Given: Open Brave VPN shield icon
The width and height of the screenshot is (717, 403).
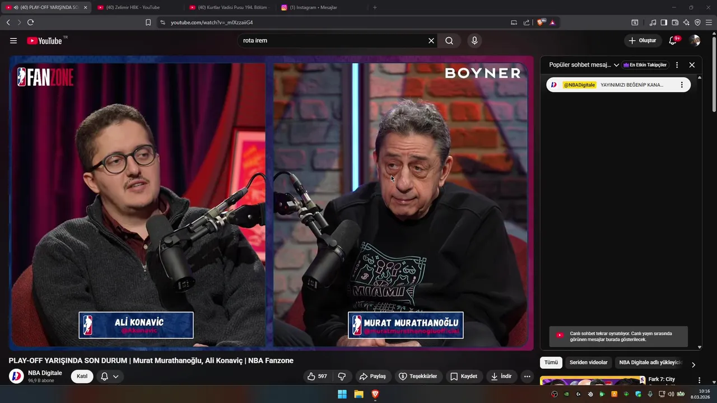Looking at the screenshot, I should coord(697,22).
